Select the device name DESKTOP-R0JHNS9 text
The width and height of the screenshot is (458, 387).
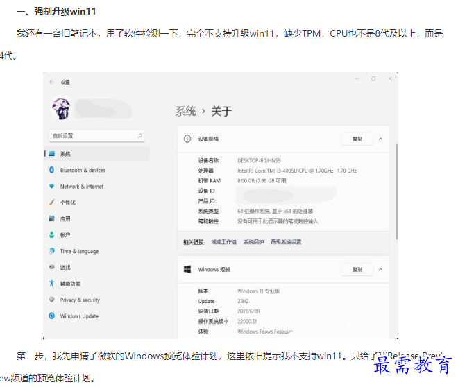pos(259,160)
